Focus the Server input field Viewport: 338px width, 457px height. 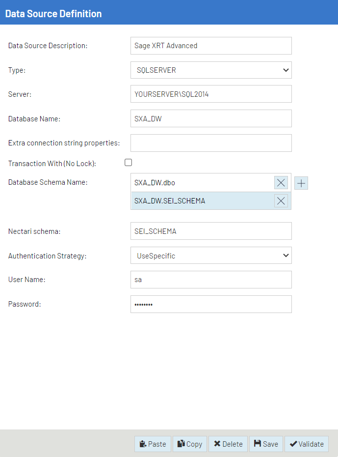click(x=211, y=94)
